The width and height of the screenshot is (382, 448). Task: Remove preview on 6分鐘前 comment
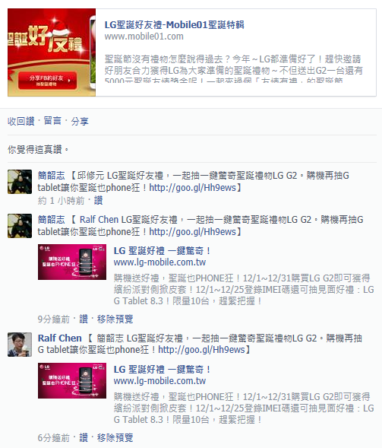115,437
